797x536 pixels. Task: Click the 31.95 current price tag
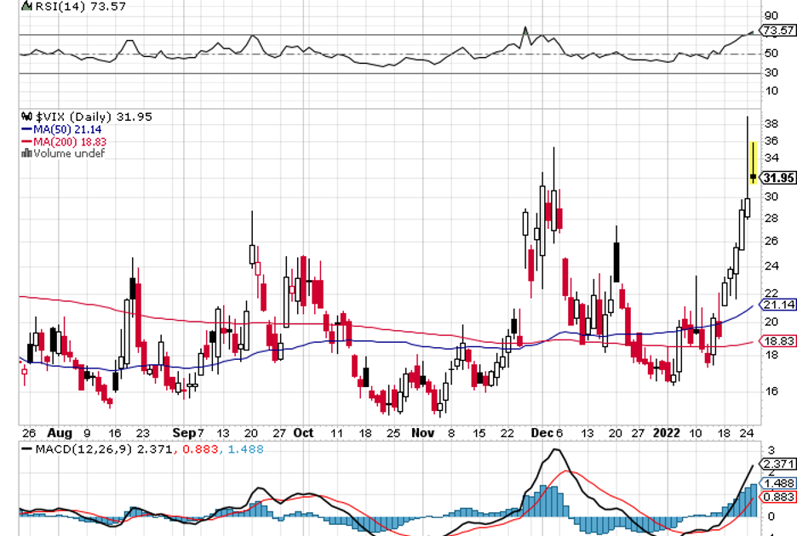coord(778,178)
